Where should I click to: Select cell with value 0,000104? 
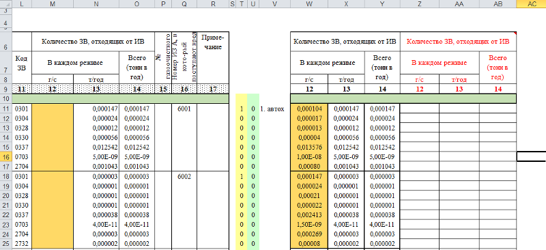309,109
